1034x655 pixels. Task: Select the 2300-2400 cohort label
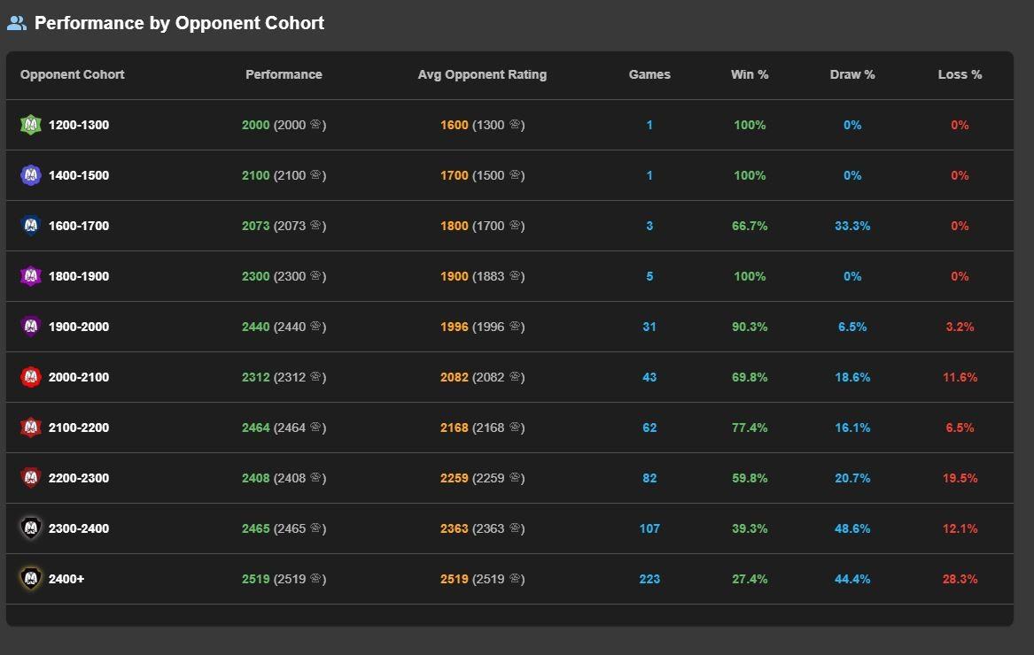pyautogui.click(x=79, y=528)
